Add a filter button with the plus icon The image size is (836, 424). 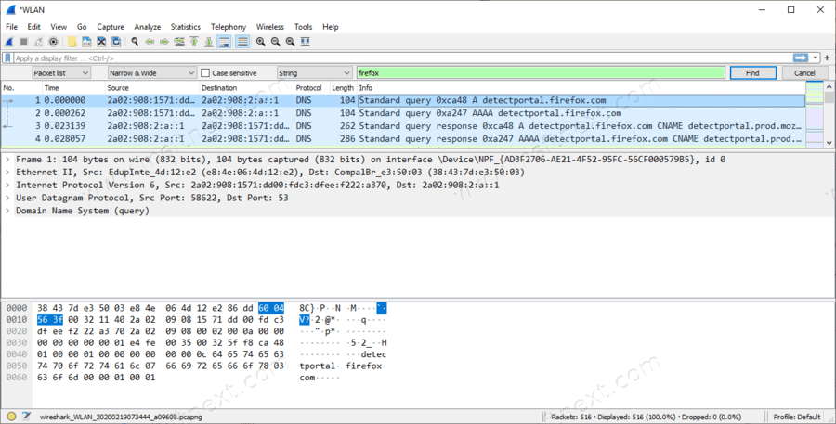click(x=827, y=58)
